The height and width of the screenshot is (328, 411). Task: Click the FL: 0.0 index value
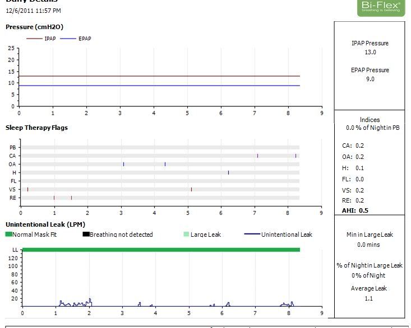click(353, 180)
